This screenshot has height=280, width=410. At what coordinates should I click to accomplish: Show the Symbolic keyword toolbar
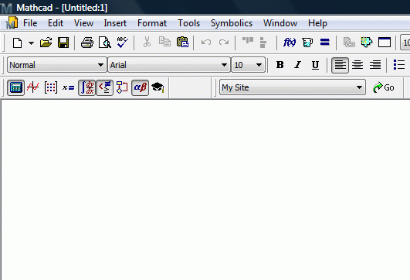tap(158, 87)
